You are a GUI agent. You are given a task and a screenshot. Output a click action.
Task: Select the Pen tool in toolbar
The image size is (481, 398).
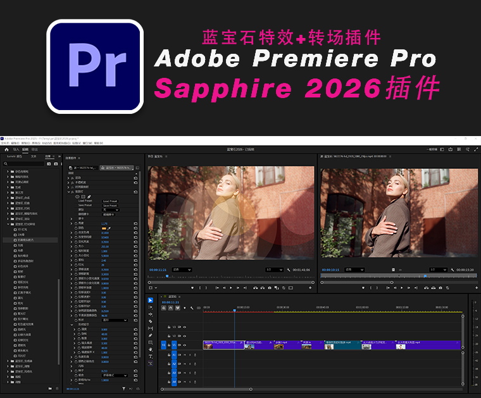coord(151,335)
